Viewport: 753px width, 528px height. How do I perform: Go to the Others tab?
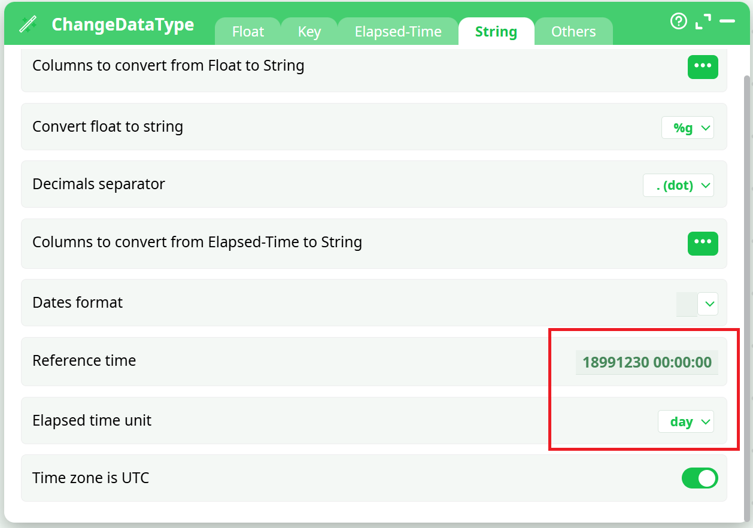(573, 32)
